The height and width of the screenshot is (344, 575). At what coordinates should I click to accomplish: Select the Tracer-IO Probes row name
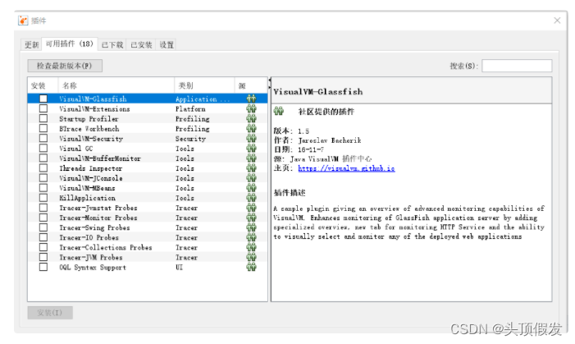[89, 237]
